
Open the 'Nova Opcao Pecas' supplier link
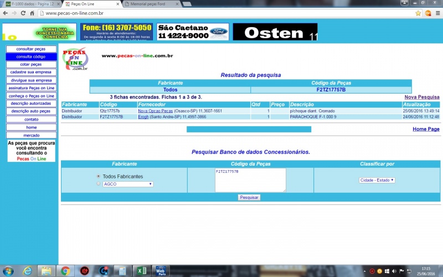click(156, 111)
